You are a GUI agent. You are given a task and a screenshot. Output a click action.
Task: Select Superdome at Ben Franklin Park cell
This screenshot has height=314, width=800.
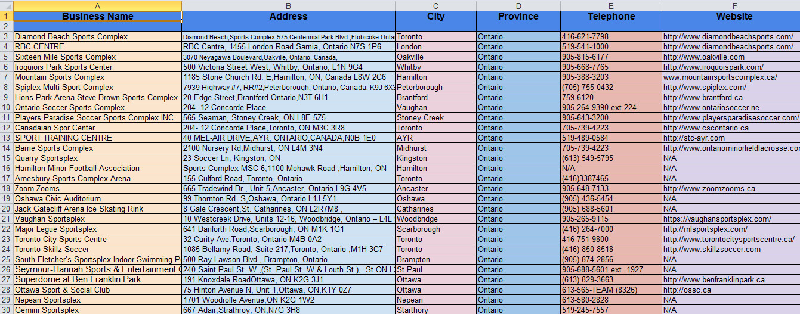pyautogui.click(x=98, y=280)
